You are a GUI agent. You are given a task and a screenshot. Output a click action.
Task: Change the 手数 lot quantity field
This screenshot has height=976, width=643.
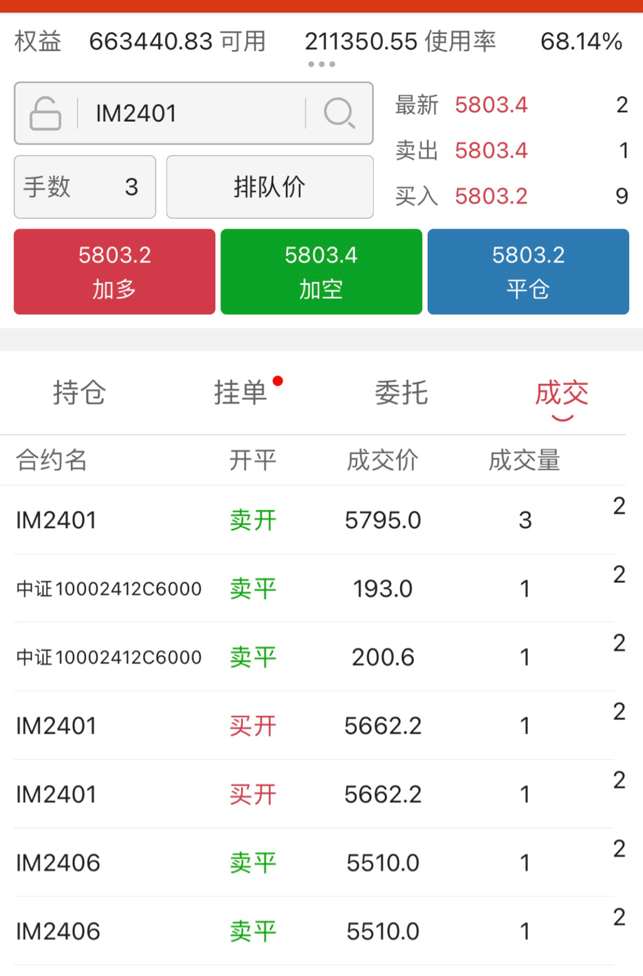point(85,187)
